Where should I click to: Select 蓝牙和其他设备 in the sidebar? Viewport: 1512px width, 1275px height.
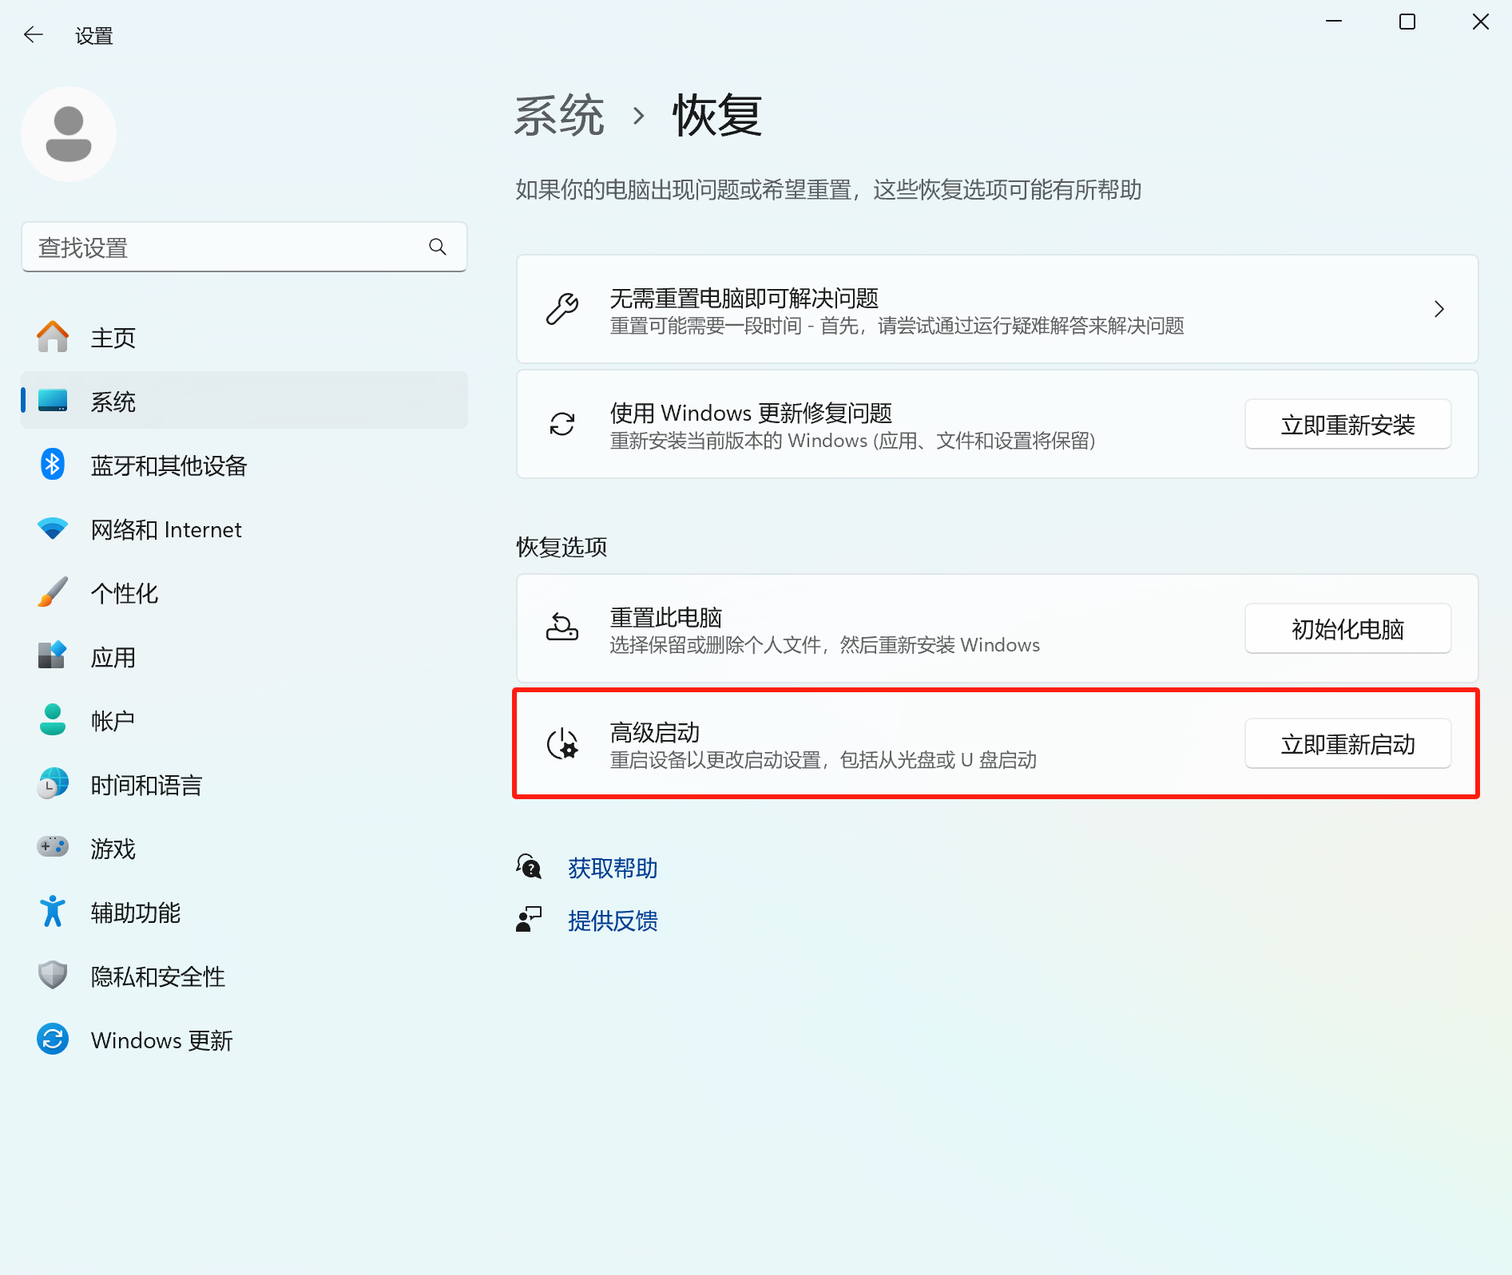tap(244, 465)
